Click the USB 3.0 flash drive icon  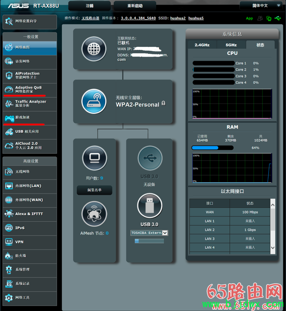150,206
